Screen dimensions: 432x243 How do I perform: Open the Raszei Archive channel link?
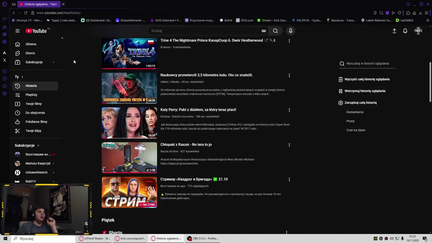169,152
